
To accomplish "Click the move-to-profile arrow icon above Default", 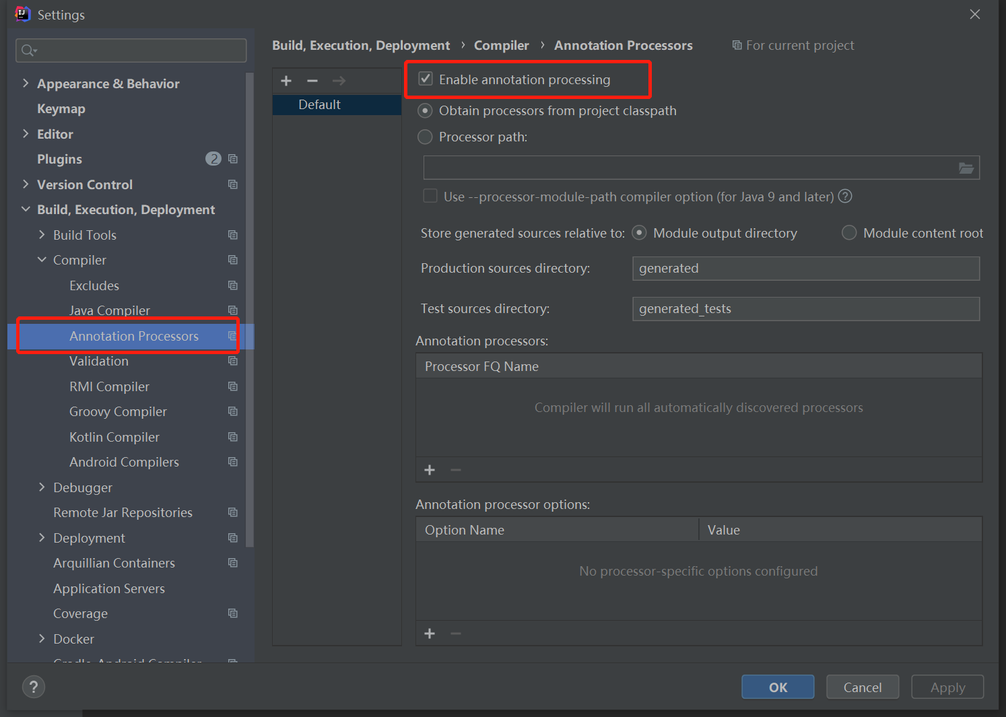I will (x=339, y=81).
